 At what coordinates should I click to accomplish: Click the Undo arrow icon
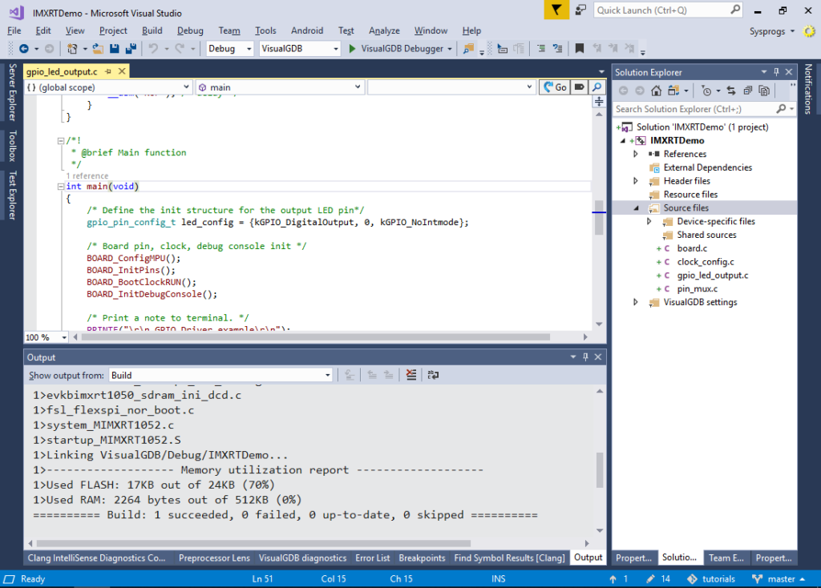pyautogui.click(x=153, y=49)
